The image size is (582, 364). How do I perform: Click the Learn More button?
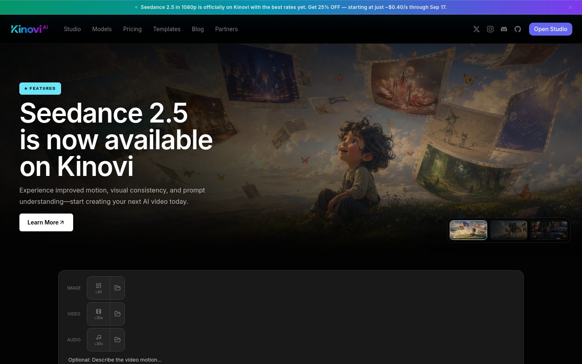(46, 222)
